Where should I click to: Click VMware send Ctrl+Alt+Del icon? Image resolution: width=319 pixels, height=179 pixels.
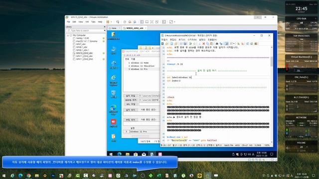tap(118, 22)
